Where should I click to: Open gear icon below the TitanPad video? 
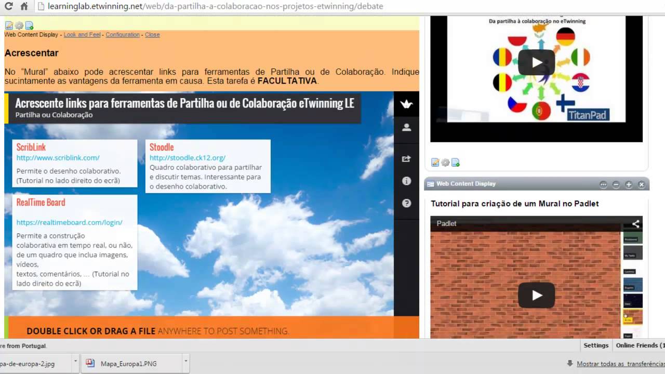[x=445, y=163]
